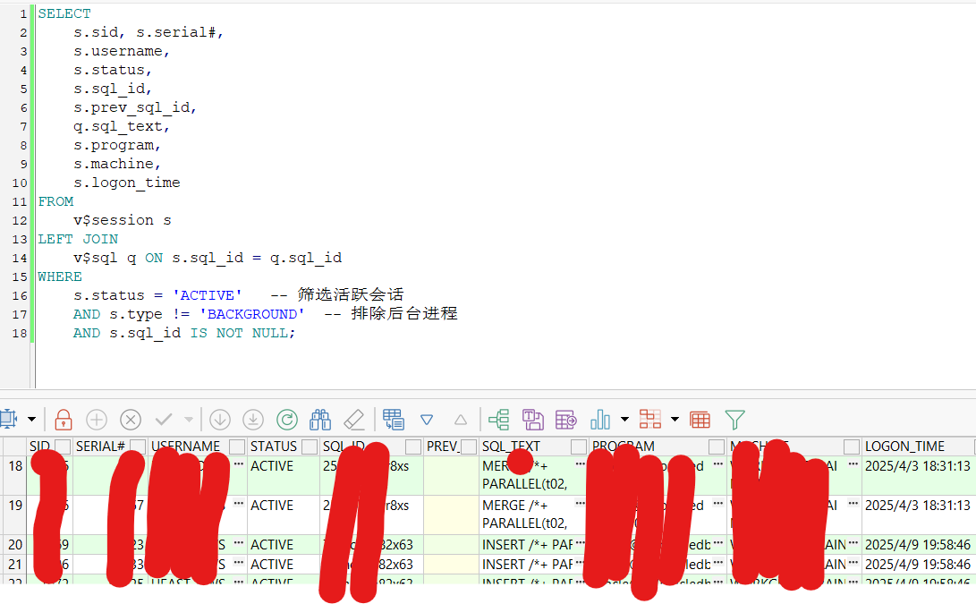Click the green funnel filter icon
The image size is (976, 604).
pyautogui.click(x=734, y=419)
